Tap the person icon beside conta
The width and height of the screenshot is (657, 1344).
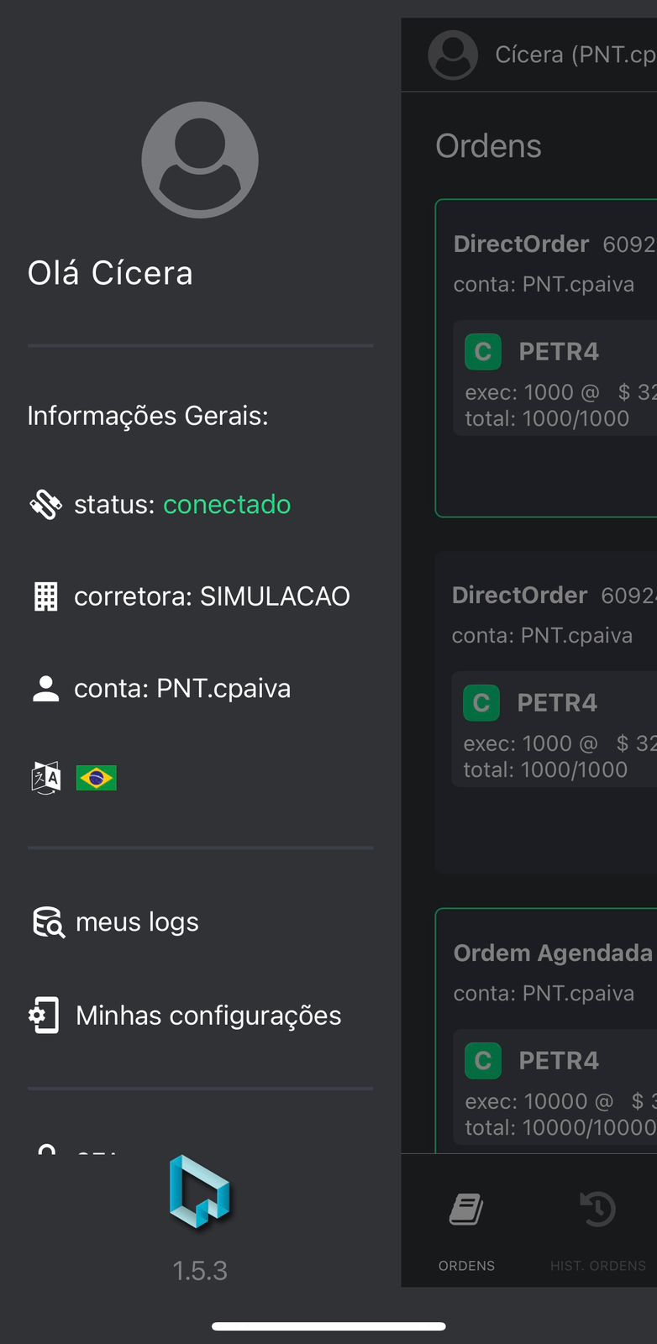(x=46, y=689)
